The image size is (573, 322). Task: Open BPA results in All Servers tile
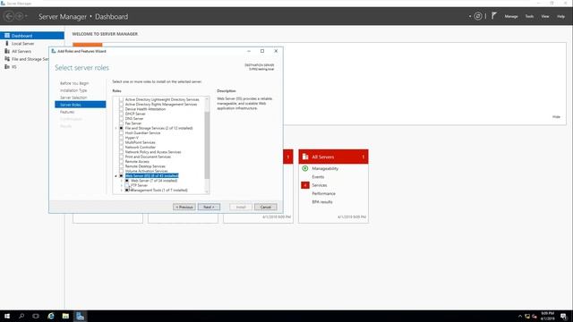pos(322,202)
